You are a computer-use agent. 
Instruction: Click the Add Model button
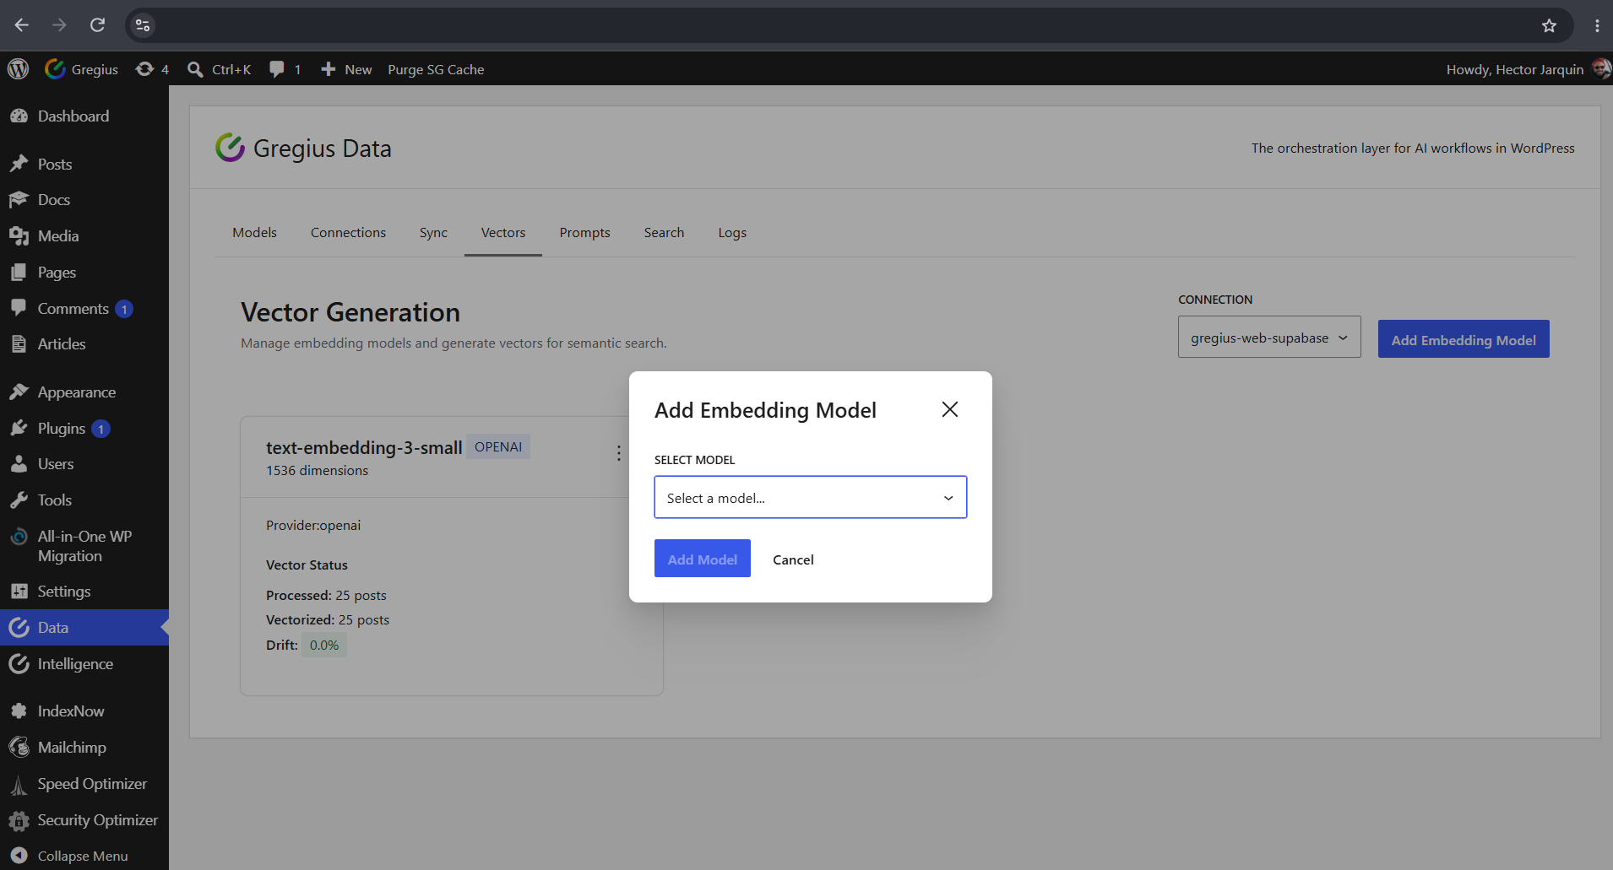tap(703, 559)
